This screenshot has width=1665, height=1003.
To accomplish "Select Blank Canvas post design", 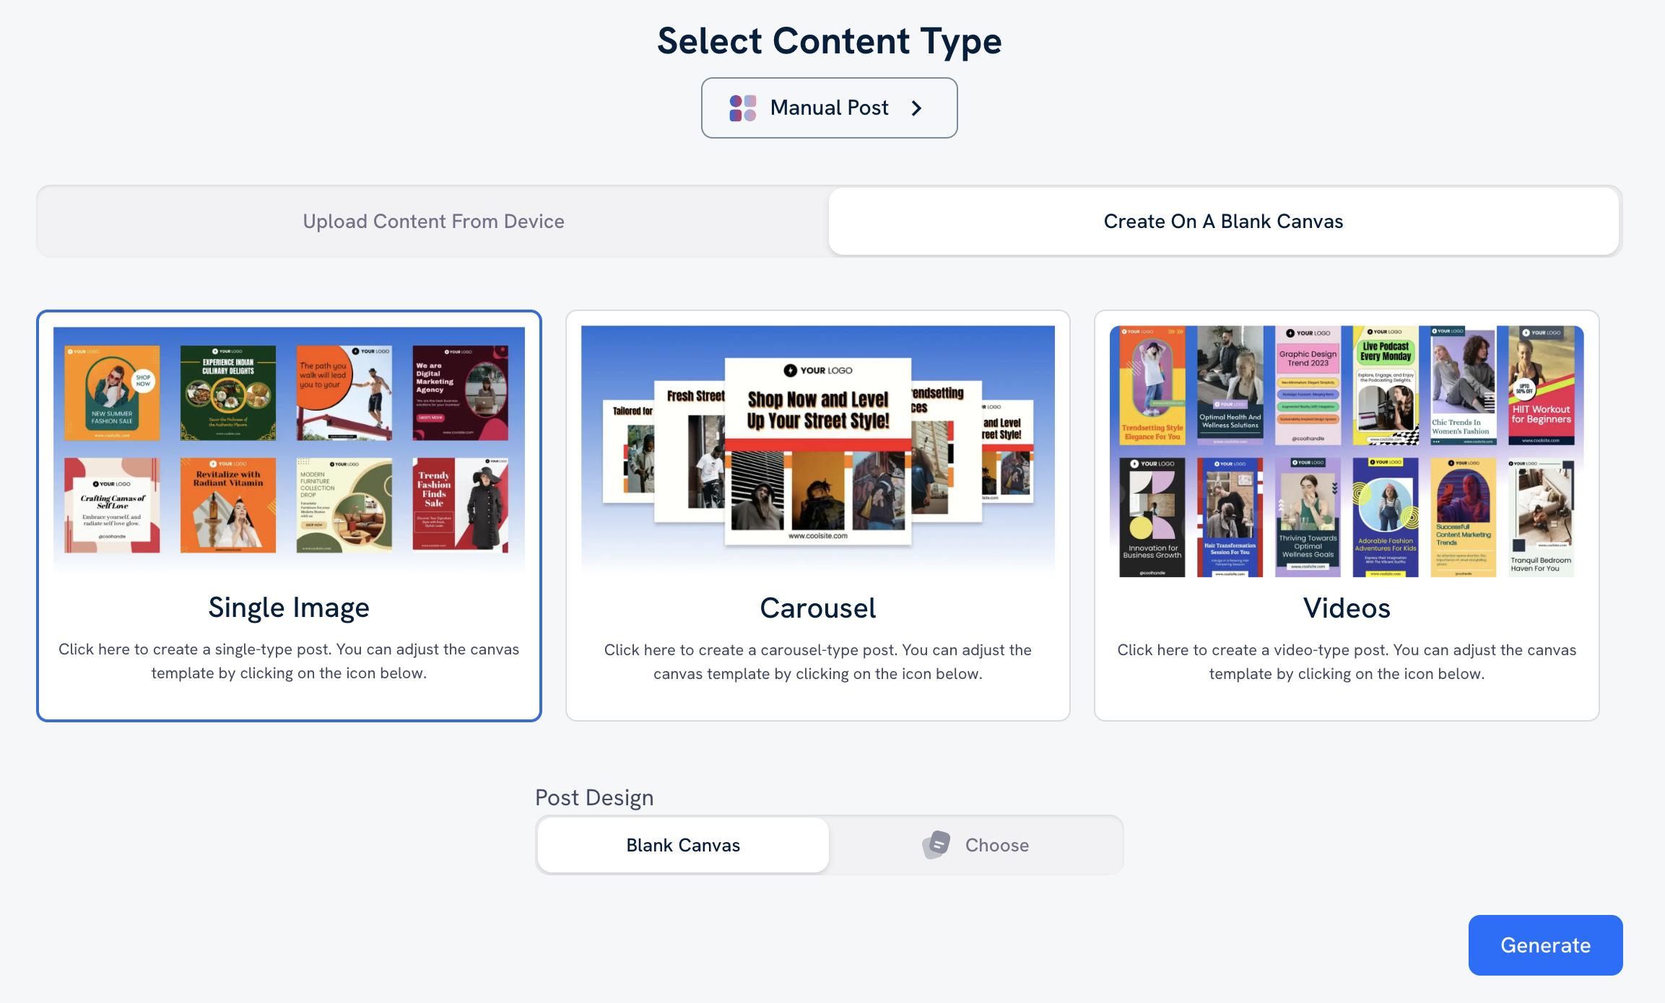I will pyautogui.click(x=683, y=844).
